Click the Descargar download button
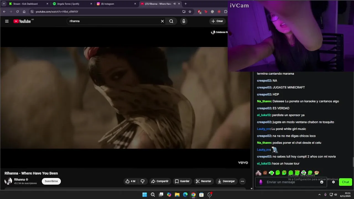Viewport: 354px width, 199px height. pyautogui.click(x=227, y=181)
